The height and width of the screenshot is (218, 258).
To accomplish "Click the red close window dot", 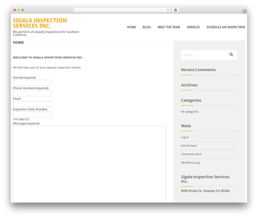I will coord(15,10).
